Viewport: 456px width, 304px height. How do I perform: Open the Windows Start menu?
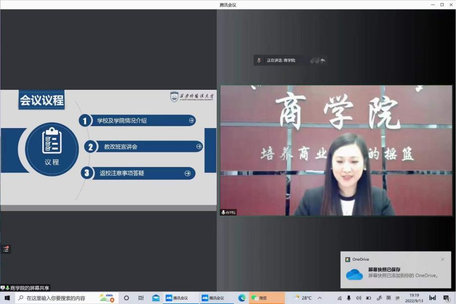(x=7, y=298)
